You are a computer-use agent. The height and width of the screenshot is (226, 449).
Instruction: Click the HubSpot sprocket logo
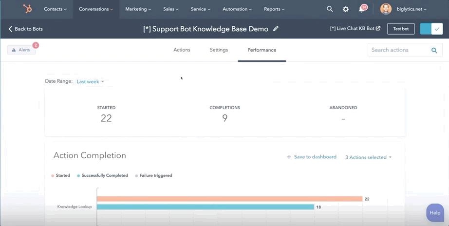coord(27,9)
